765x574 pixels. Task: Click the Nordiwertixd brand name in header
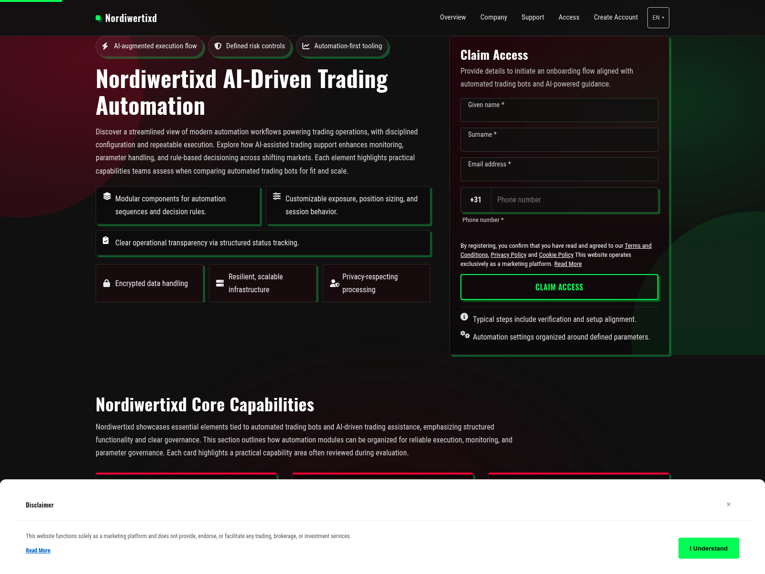[x=131, y=18]
